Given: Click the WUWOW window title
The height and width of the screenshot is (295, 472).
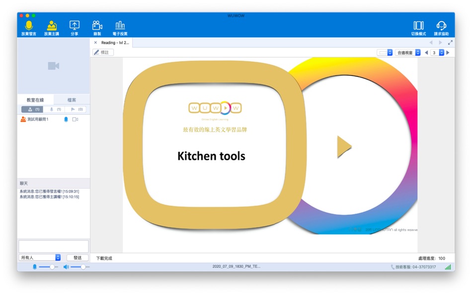Looking at the screenshot, I should click(236, 16).
